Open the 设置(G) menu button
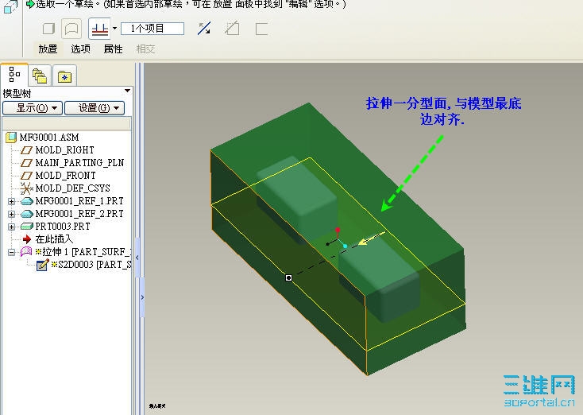The height and width of the screenshot is (415, 583). tap(95, 108)
